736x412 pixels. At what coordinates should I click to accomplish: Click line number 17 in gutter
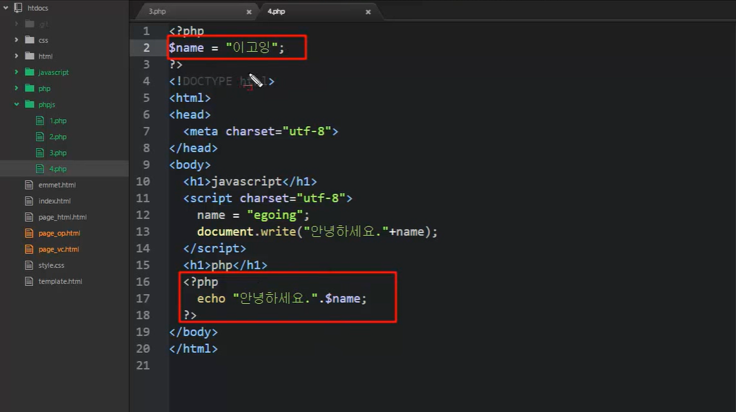[x=143, y=298]
